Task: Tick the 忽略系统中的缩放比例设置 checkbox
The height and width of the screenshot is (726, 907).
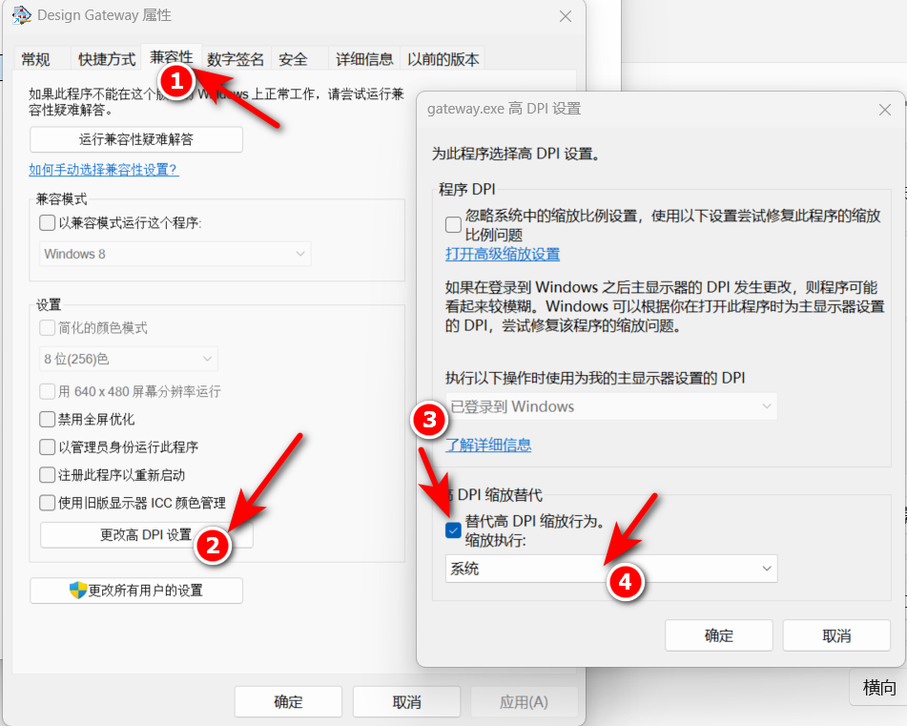Action: point(453,225)
